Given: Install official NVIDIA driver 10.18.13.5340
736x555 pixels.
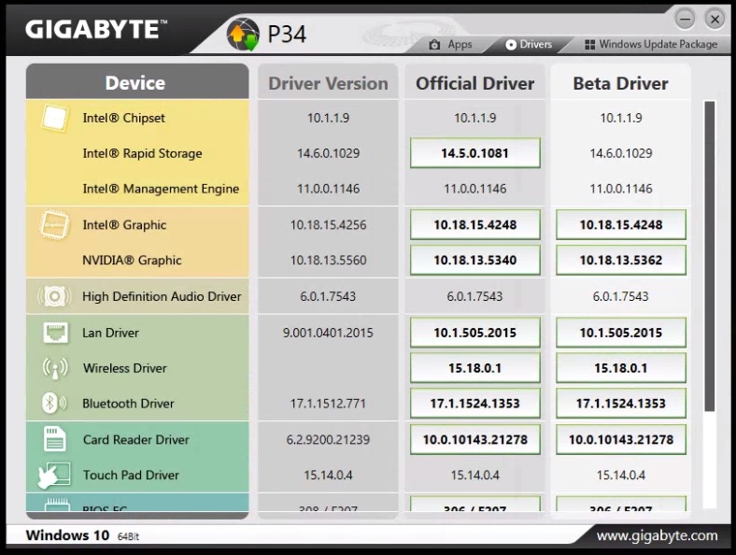Looking at the screenshot, I should coord(475,260).
